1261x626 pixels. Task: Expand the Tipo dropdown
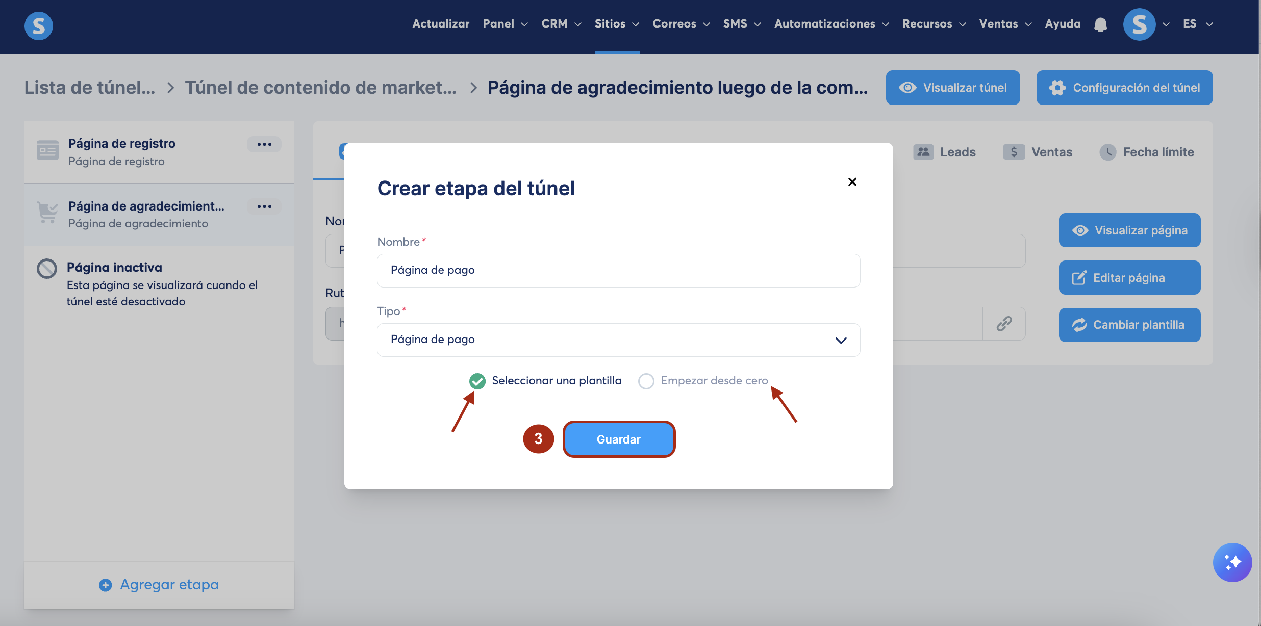click(618, 340)
